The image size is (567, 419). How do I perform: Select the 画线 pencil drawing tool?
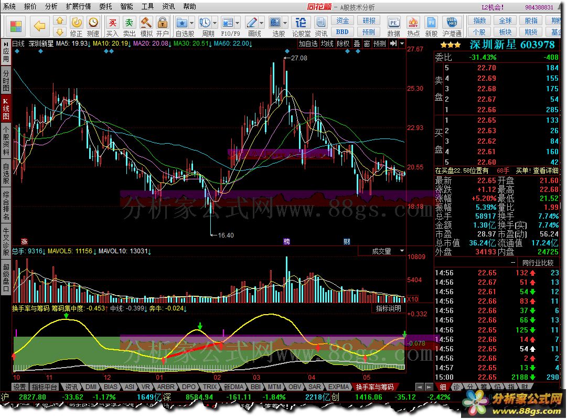(251, 23)
